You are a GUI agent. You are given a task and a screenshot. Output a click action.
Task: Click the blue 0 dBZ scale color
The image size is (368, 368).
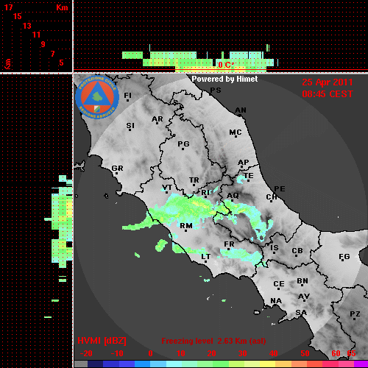143,364
